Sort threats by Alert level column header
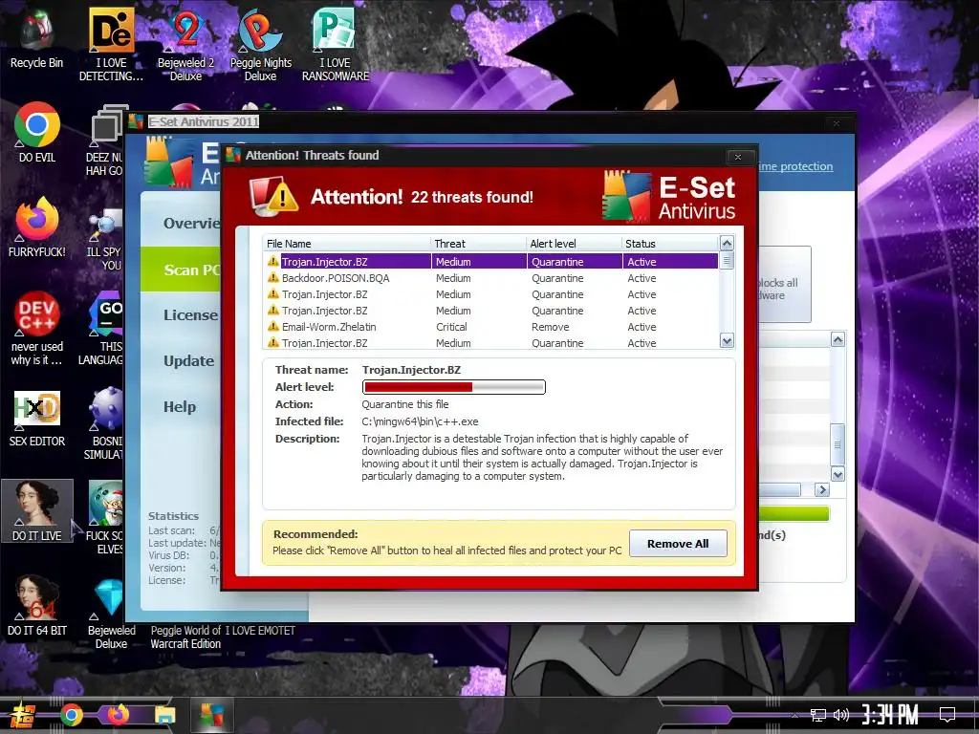 click(574, 244)
